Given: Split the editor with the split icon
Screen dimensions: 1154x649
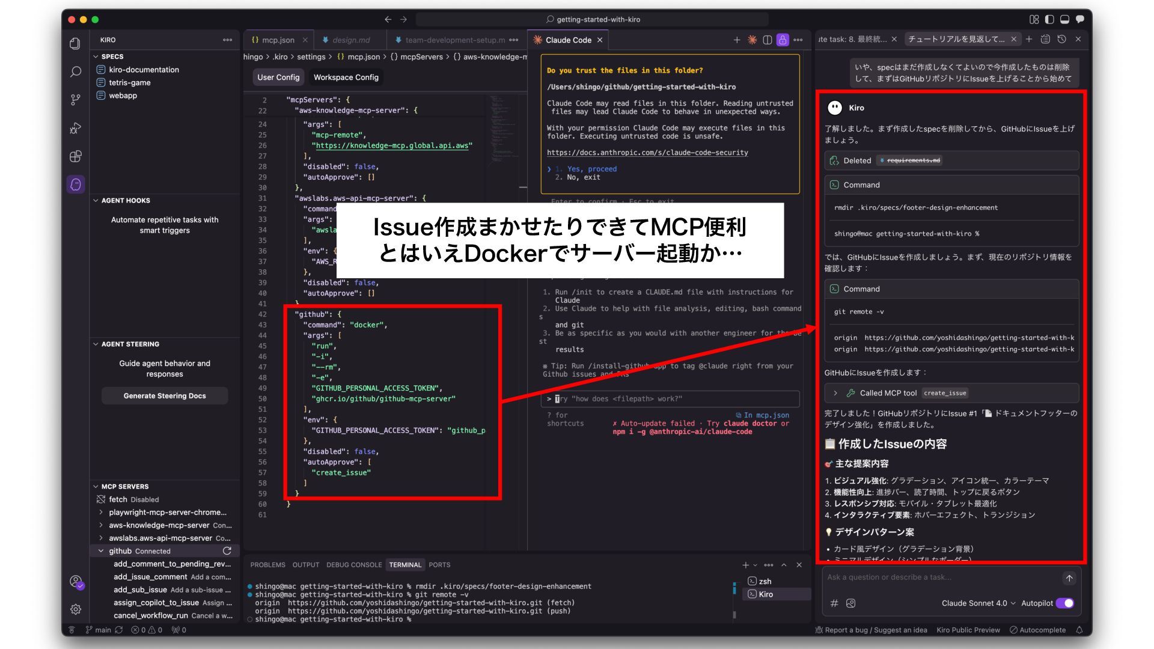Looking at the screenshot, I should point(767,40).
